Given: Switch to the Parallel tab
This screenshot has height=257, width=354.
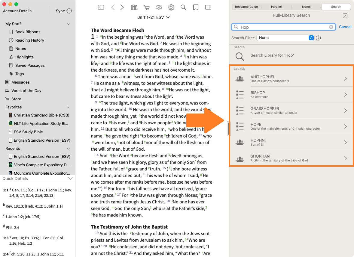Looking at the screenshot, I should coord(276,7).
